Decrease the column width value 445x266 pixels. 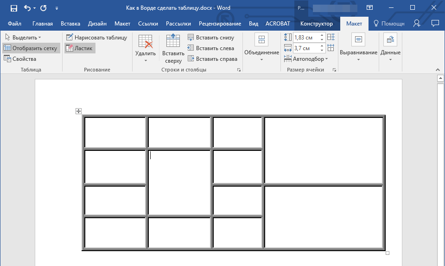coord(322,50)
